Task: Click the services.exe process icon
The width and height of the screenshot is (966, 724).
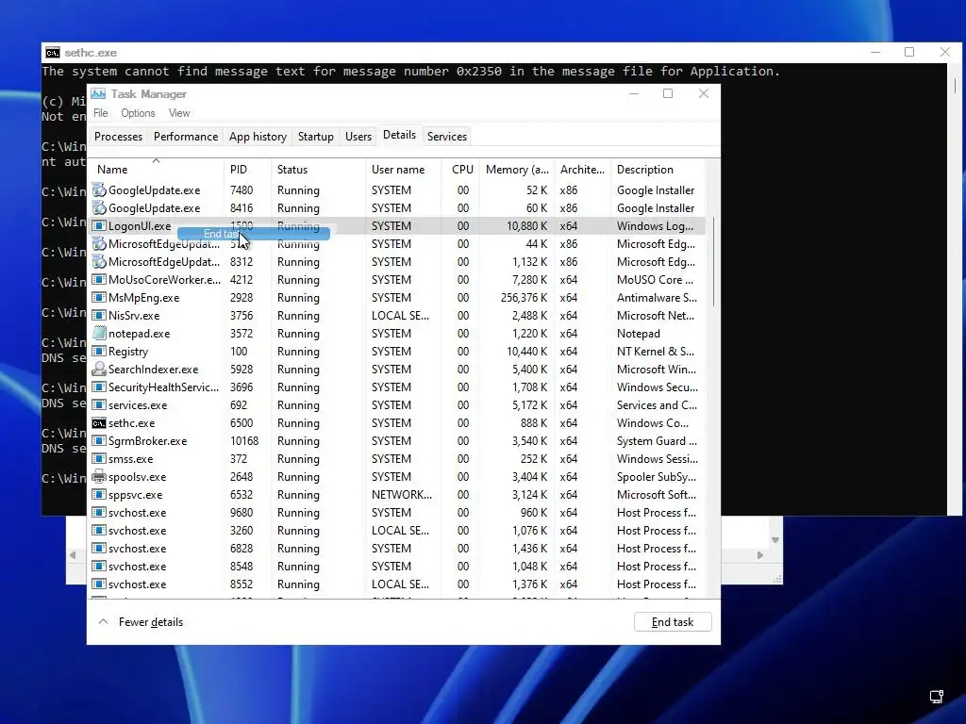Action: (x=98, y=405)
